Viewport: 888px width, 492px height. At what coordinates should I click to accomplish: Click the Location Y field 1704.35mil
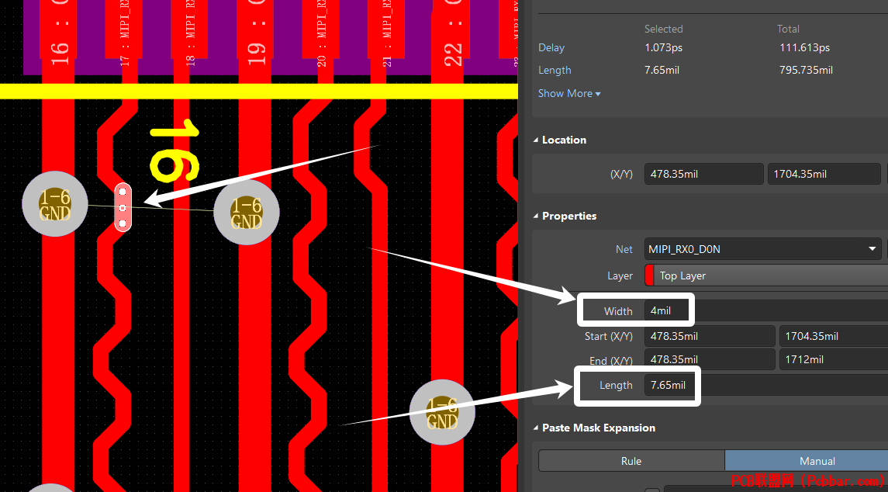824,174
